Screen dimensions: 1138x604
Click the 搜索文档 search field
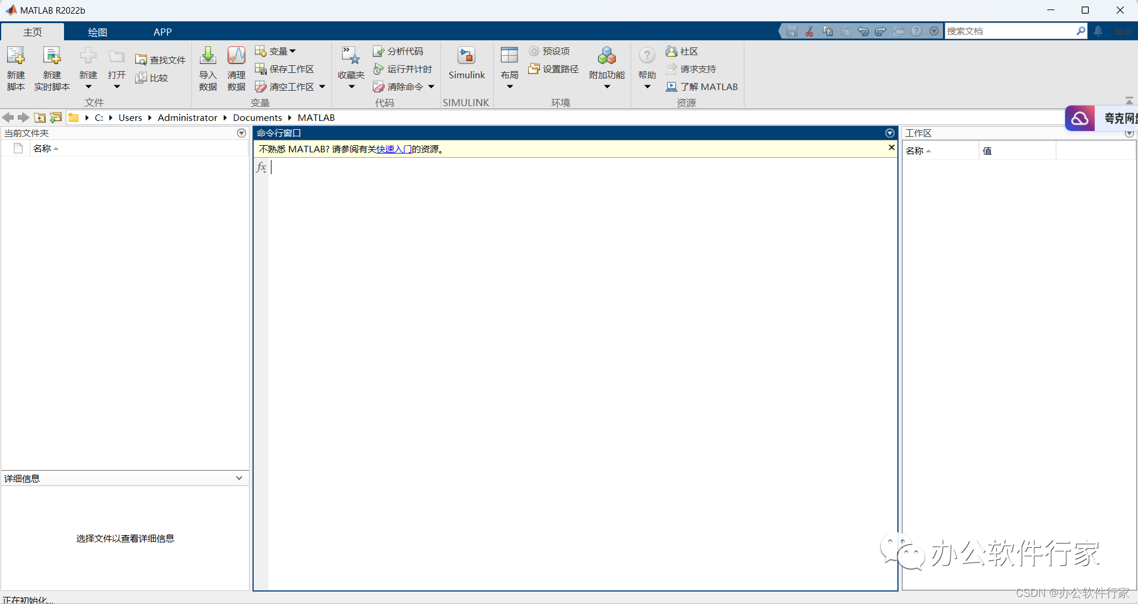coord(1010,31)
